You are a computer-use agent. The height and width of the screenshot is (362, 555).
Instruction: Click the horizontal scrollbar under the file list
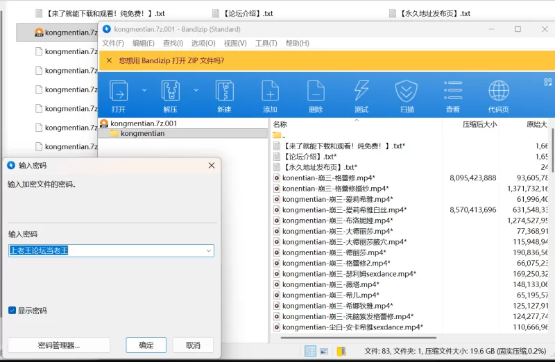pos(358,338)
